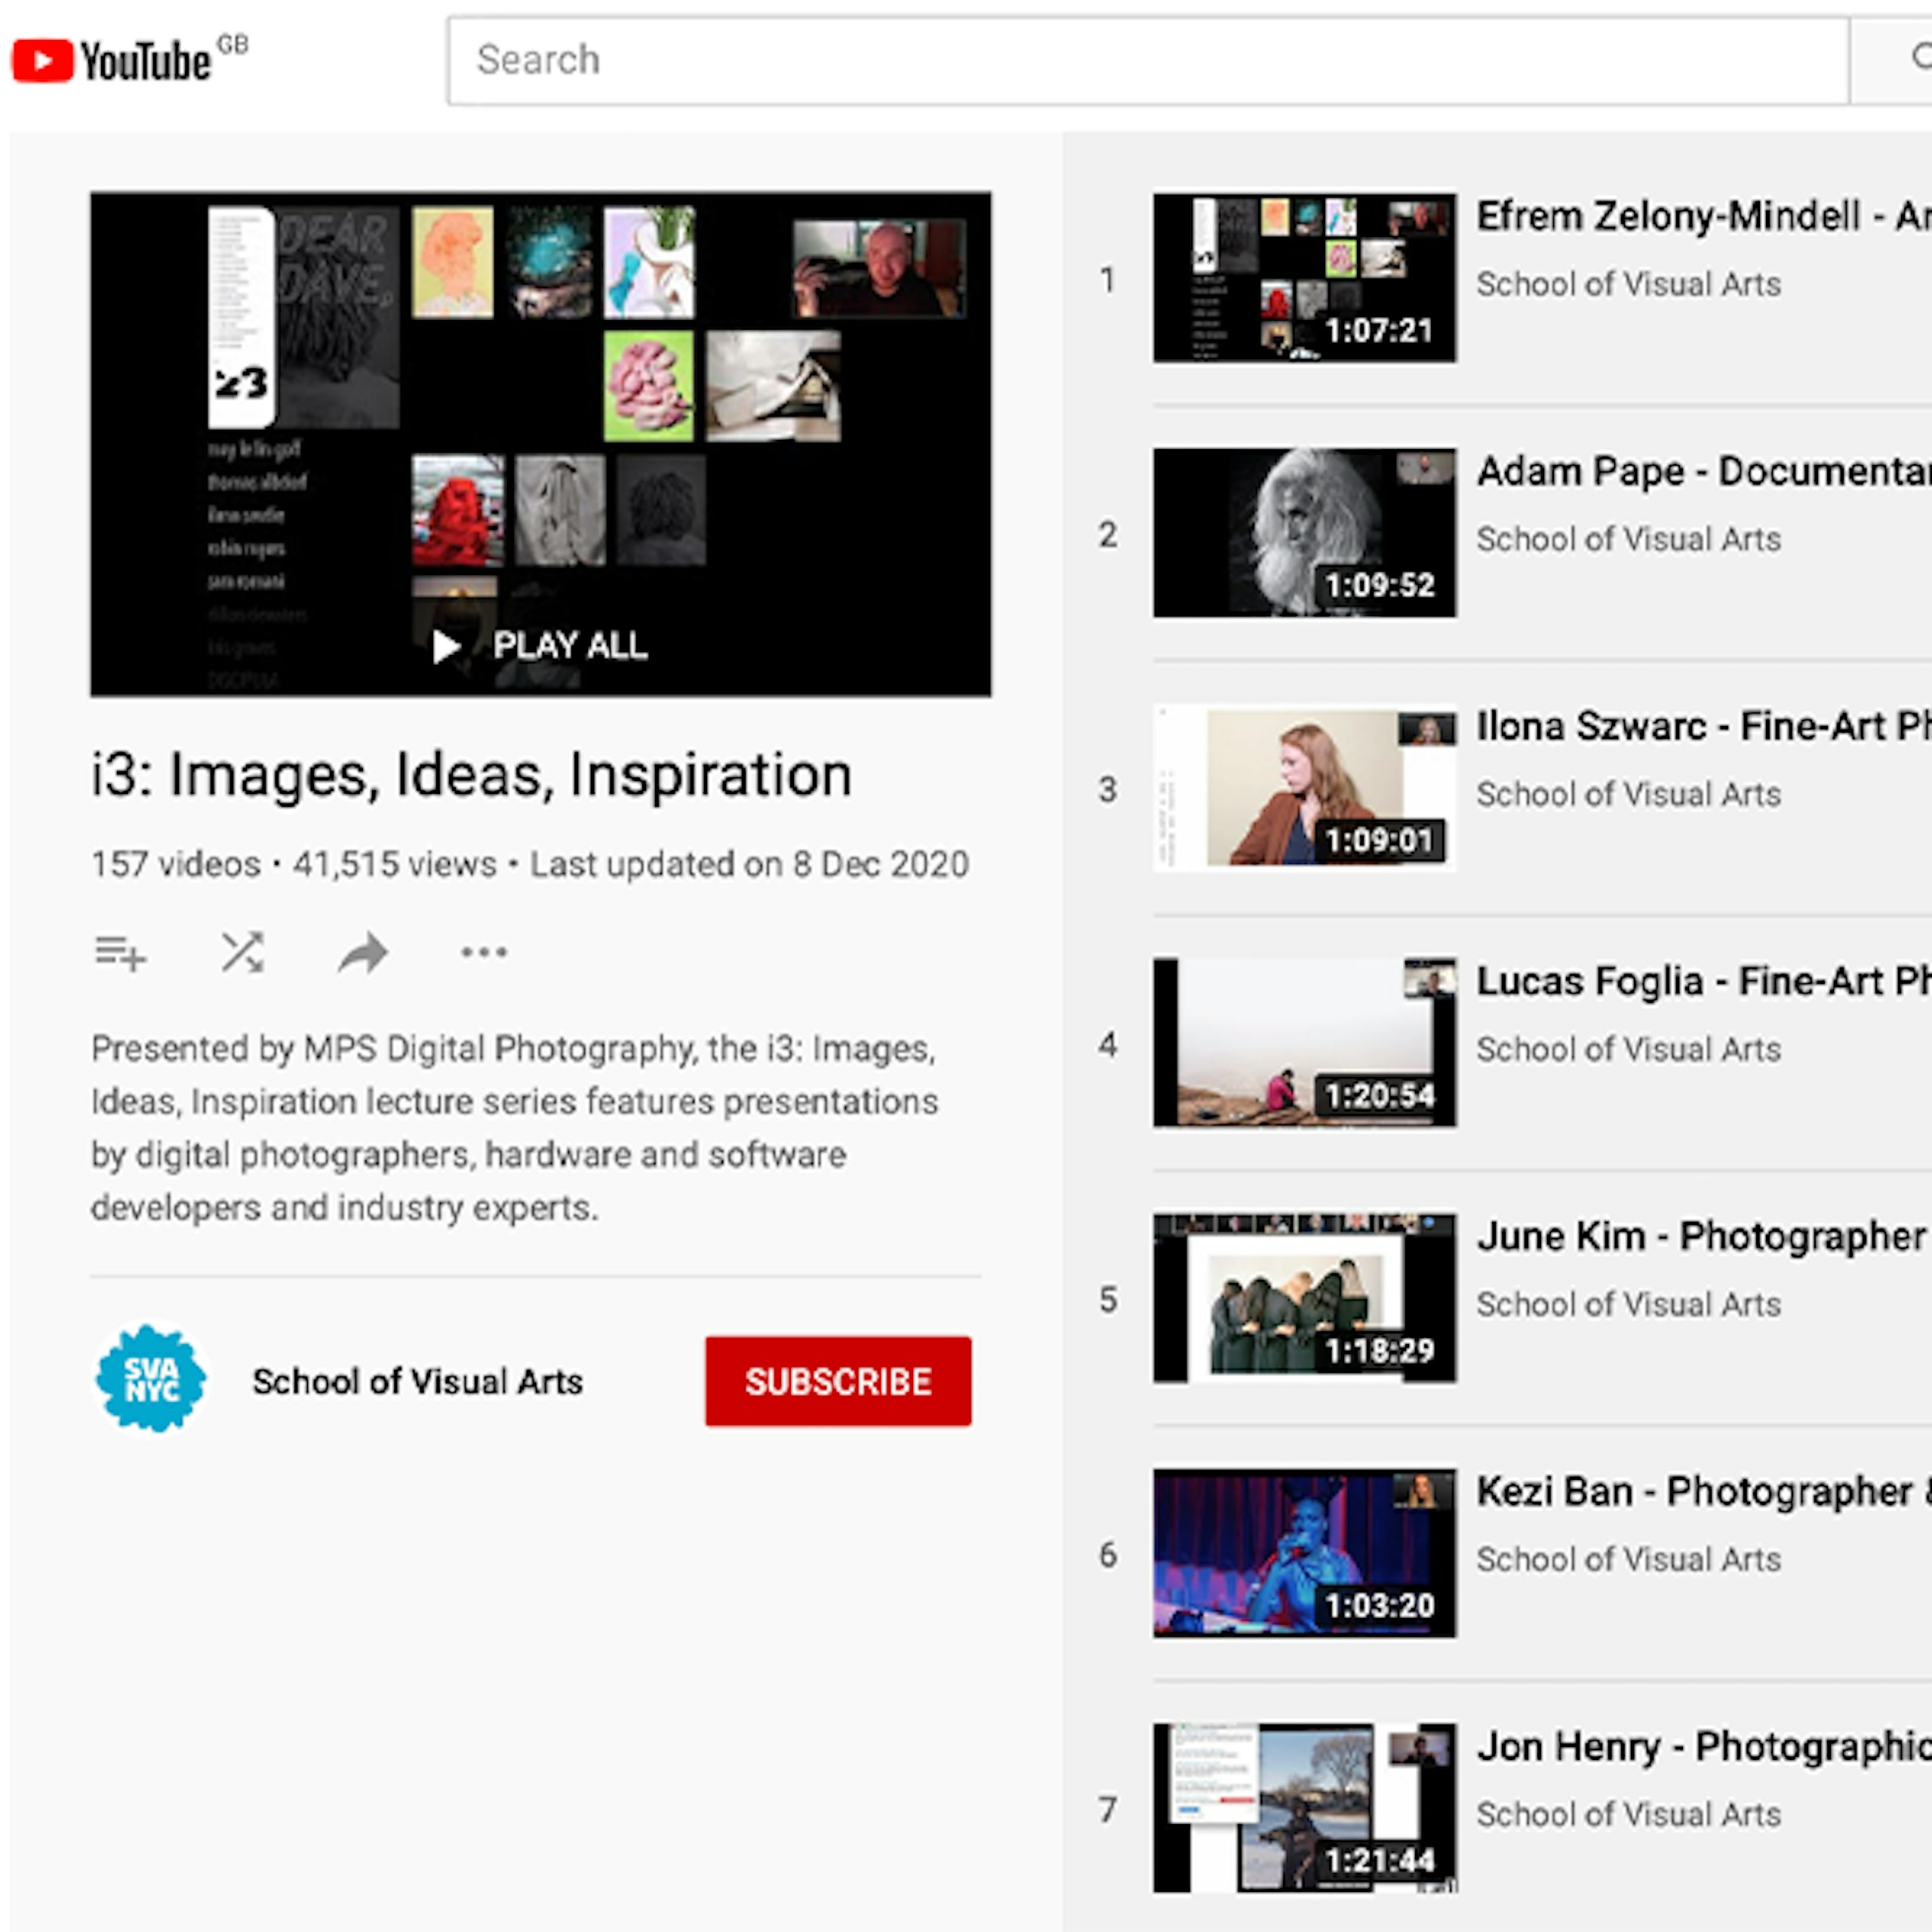This screenshot has height=1932, width=1932.
Task: Open the YouTube home logo
Action: pos(112,61)
